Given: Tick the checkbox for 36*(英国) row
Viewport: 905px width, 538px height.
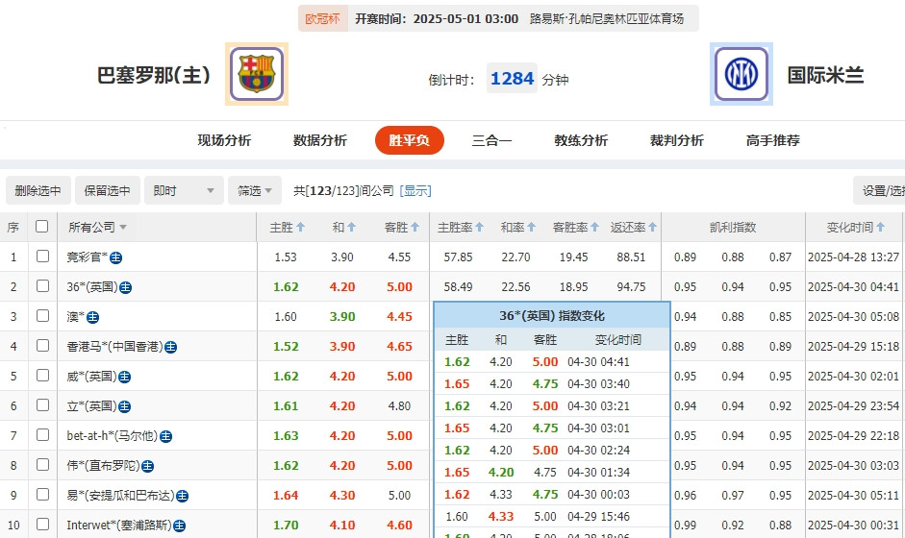Looking at the screenshot, I should coord(42,286).
